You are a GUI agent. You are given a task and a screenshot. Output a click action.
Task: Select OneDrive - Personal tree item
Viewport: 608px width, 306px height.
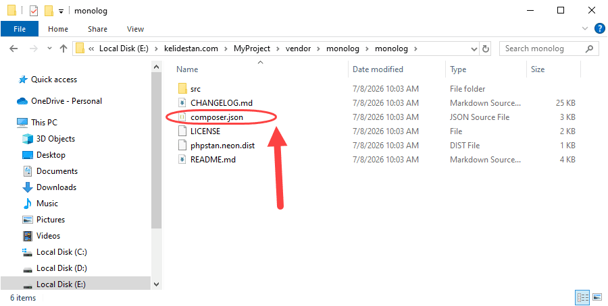66,101
